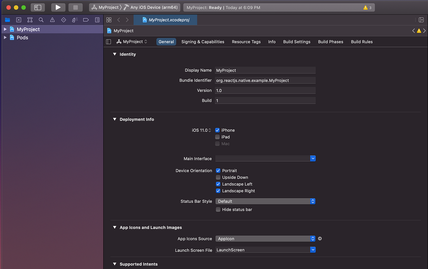
Task: Uncheck the iPhone device checkbox
Action: (x=217, y=130)
